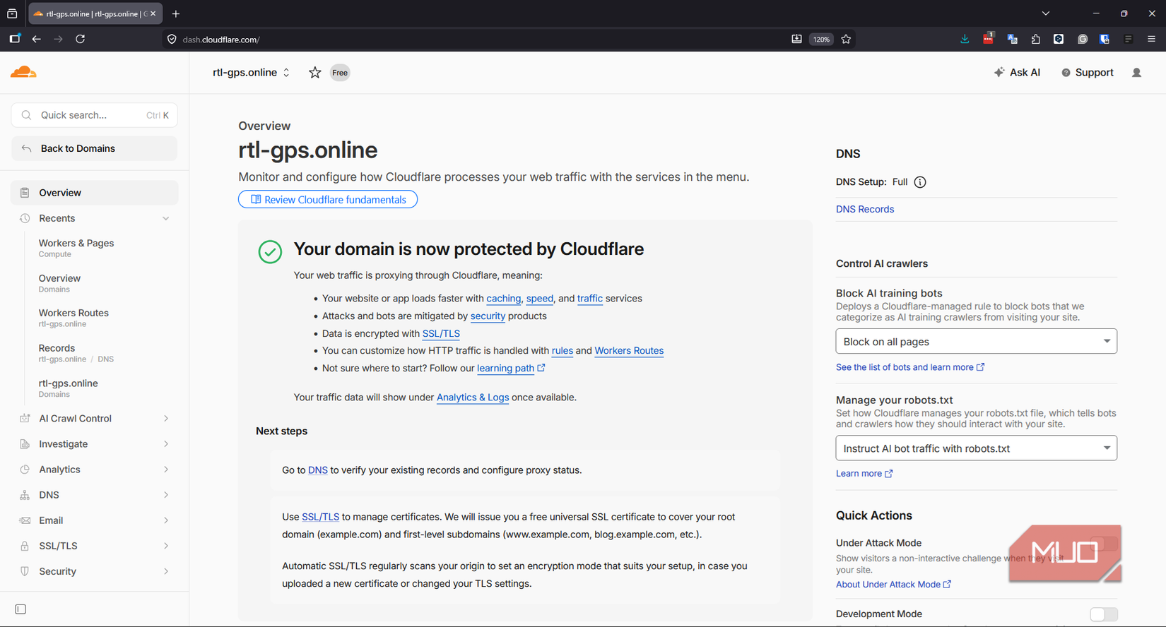Screen dimensions: 1166x627
Task: Open DNS Records link
Action: click(865, 209)
